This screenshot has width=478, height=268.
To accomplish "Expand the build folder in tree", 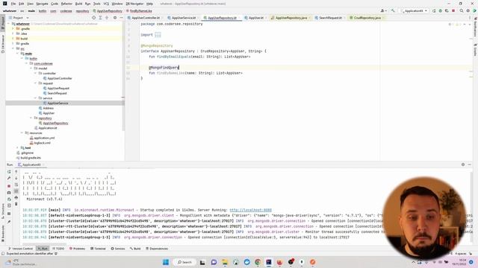I will (13, 39).
